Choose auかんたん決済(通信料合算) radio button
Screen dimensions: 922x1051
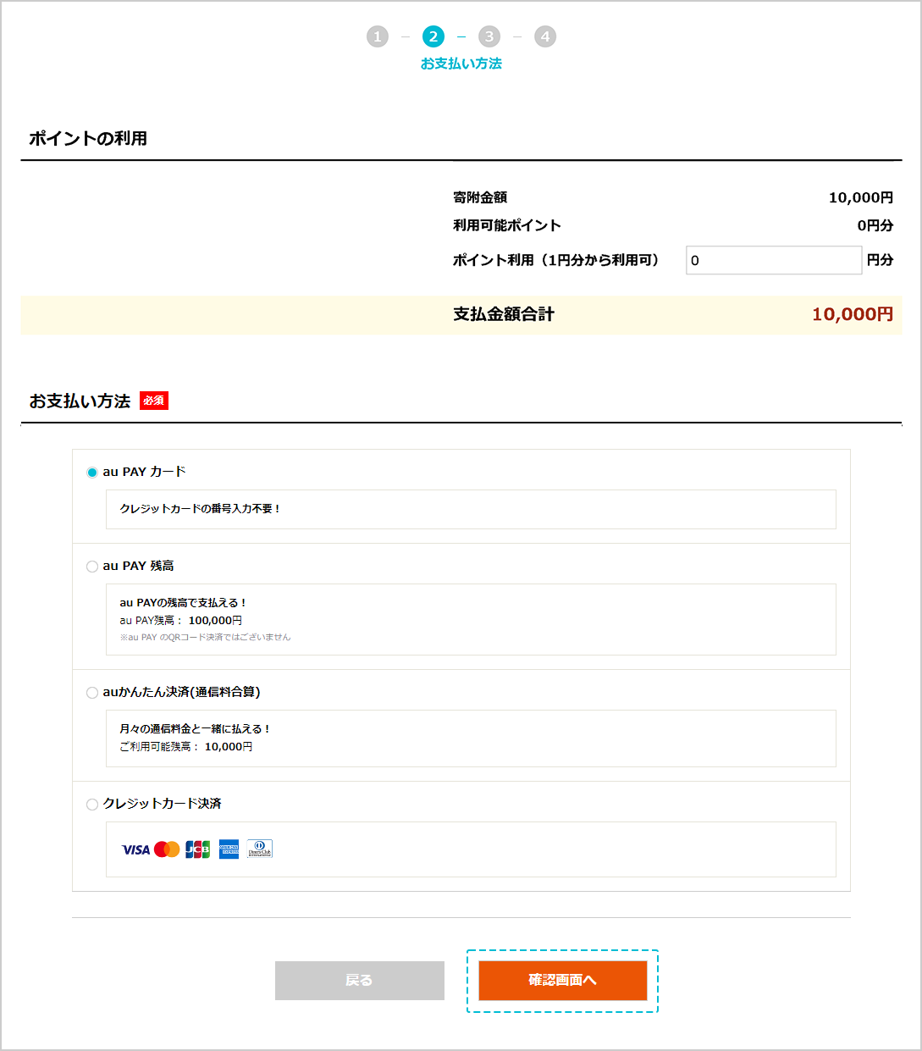(x=92, y=693)
